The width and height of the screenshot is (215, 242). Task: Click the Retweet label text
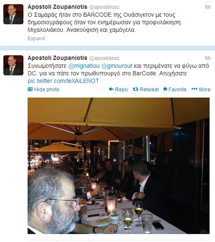[149, 89]
